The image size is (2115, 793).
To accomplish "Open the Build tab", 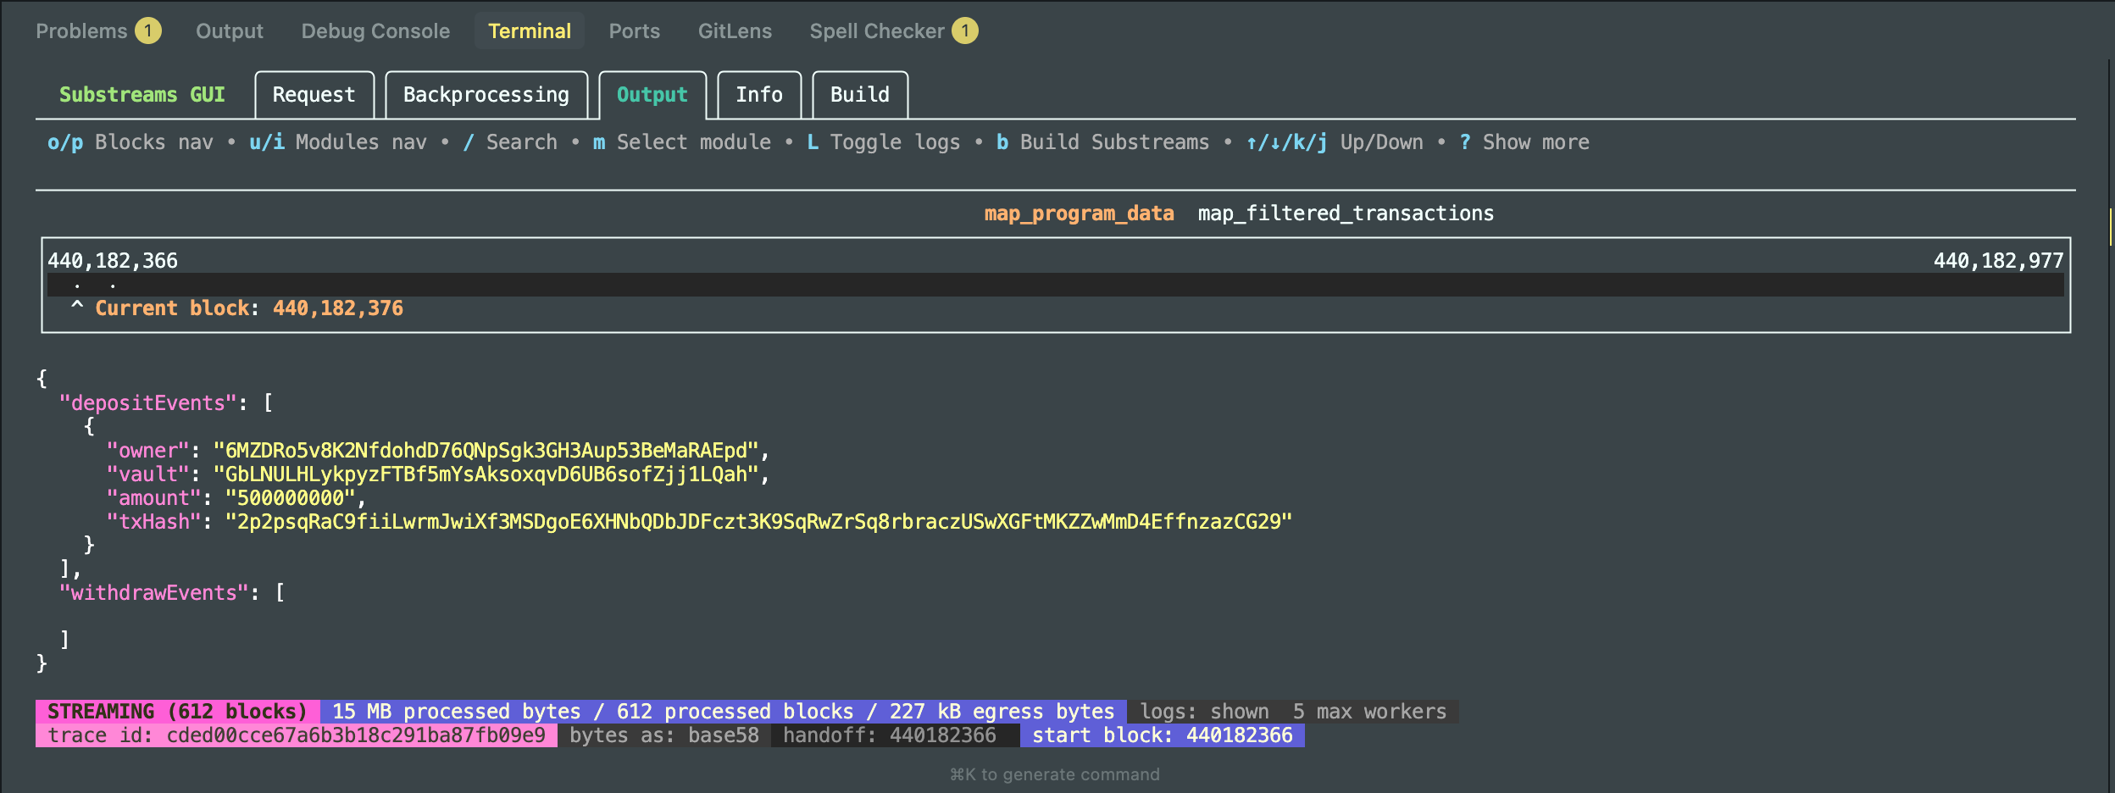I will (859, 95).
